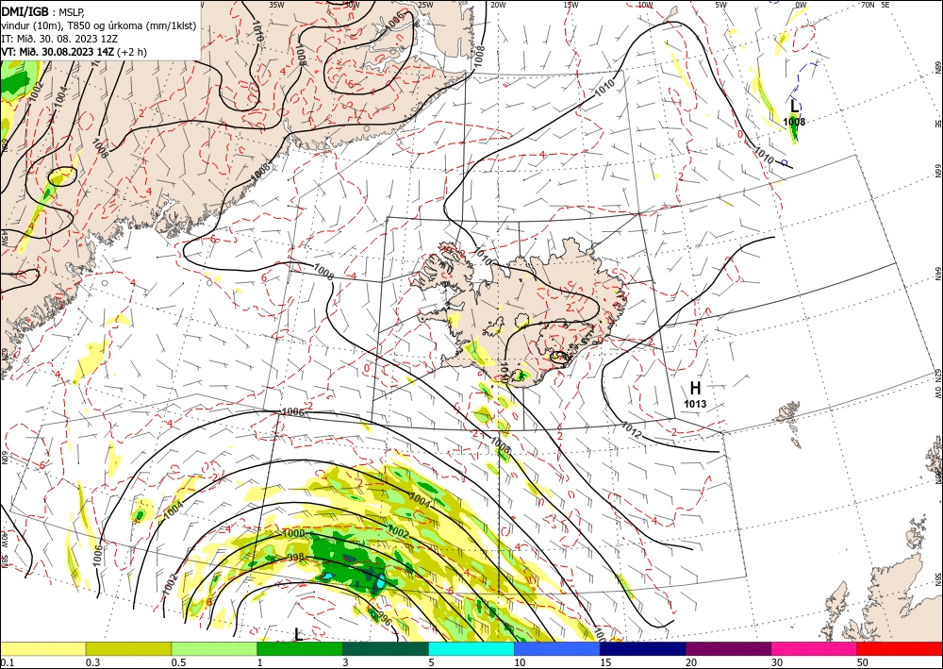943x669 pixels.
Task: Click the navy 15–20 legend swatch
Action: (x=643, y=648)
